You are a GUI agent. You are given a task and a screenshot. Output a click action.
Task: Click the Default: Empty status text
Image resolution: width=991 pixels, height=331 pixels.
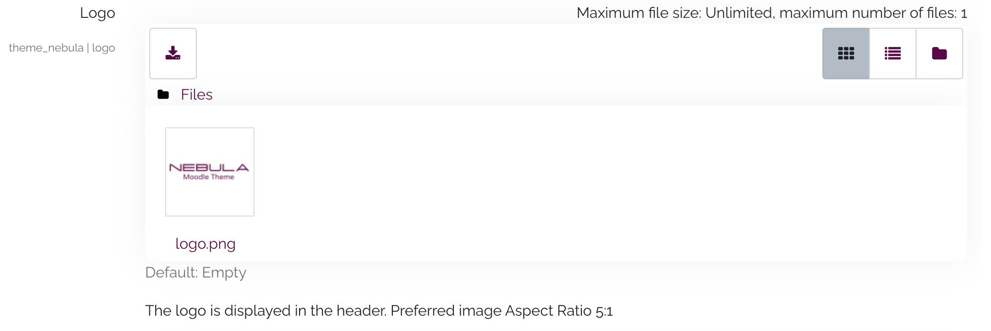coord(195,272)
